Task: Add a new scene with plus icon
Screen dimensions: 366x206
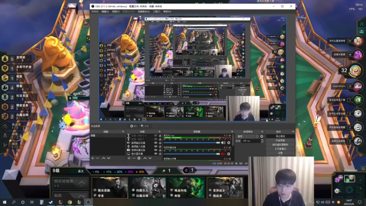Action: pos(93,158)
